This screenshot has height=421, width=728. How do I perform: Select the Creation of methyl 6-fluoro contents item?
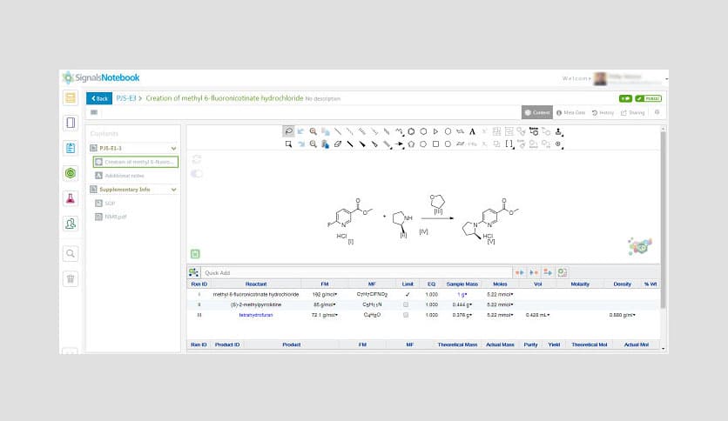pyautogui.click(x=136, y=162)
